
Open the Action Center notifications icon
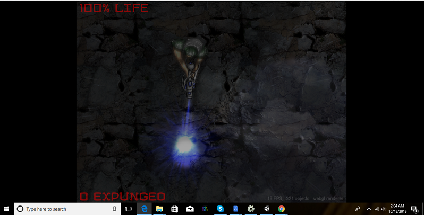[x=414, y=209]
